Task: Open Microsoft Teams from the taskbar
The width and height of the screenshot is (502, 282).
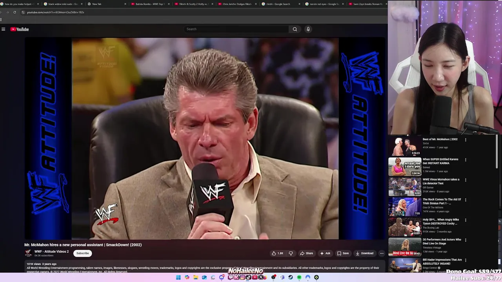Action: point(282,277)
